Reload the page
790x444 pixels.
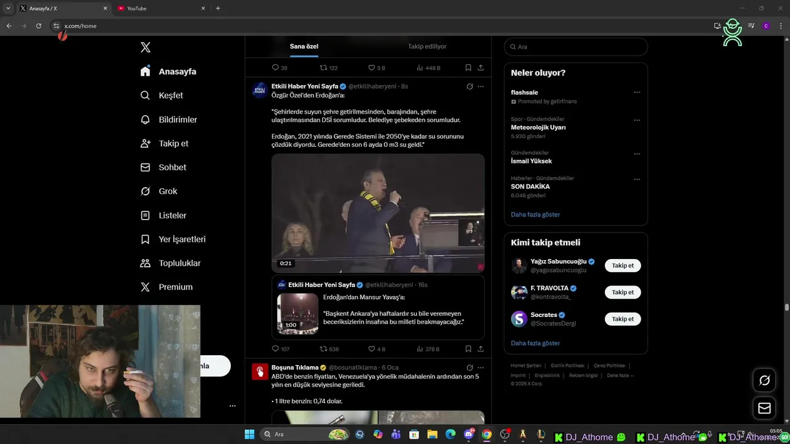pyautogui.click(x=38, y=26)
